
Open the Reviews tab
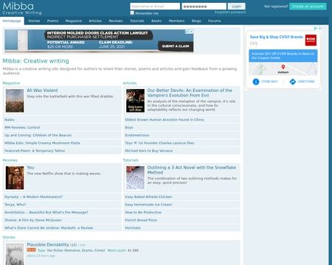[x=116, y=21]
